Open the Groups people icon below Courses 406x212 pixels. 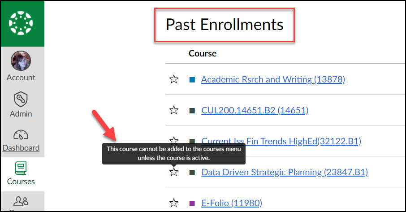pos(21,201)
